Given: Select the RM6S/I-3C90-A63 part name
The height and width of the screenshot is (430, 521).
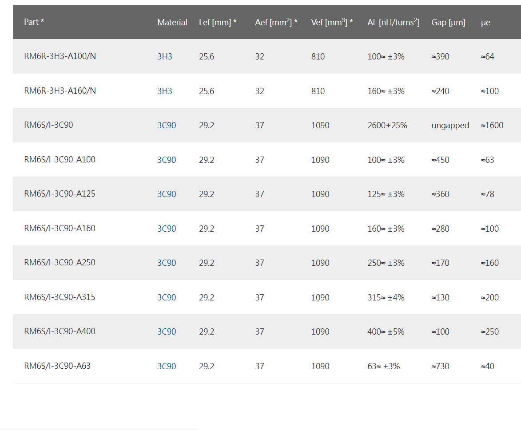Looking at the screenshot, I should click(57, 366).
